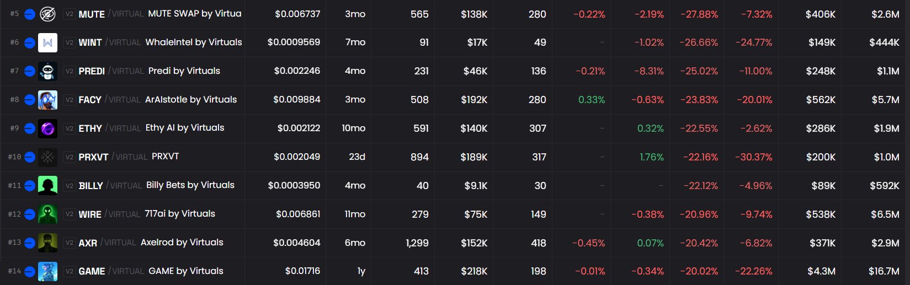Click the PRXVT token logo icon
The height and width of the screenshot is (285, 910).
coord(47,157)
